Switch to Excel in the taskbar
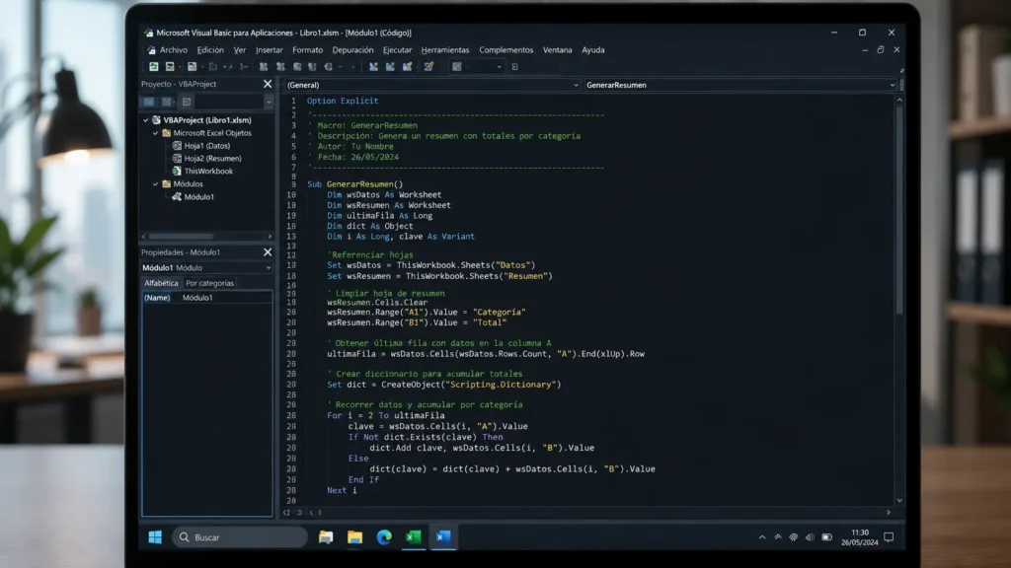1011x568 pixels. (x=414, y=537)
